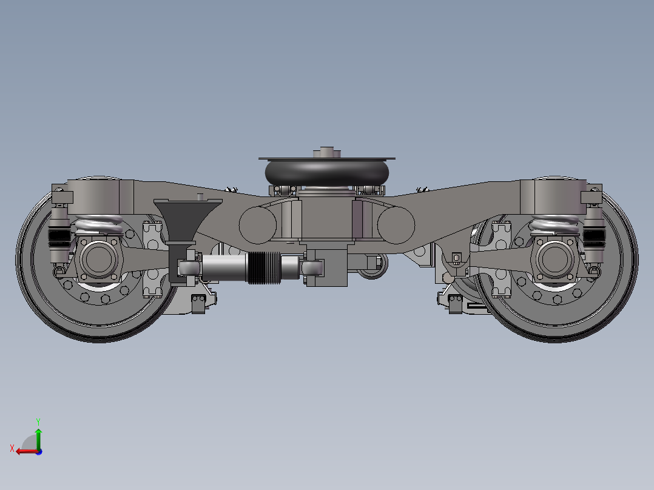The height and width of the screenshot is (490, 654).
Task: Click the blue Z axis ball of triad
Action: [39, 452]
